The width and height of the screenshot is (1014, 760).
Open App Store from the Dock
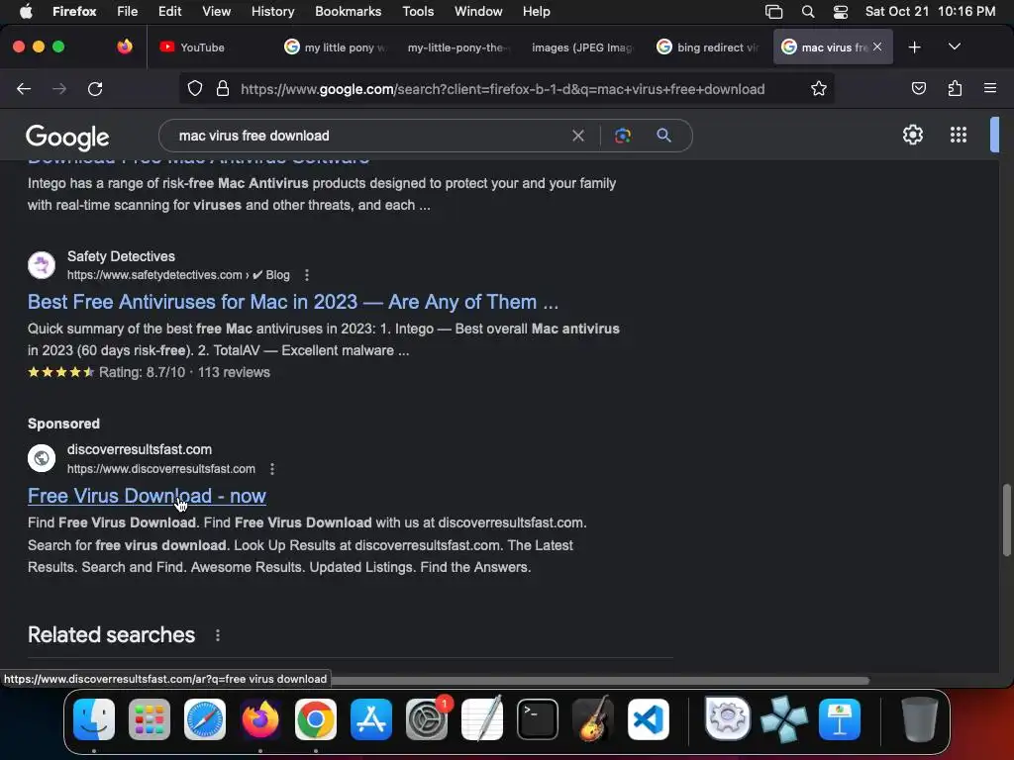(x=371, y=719)
